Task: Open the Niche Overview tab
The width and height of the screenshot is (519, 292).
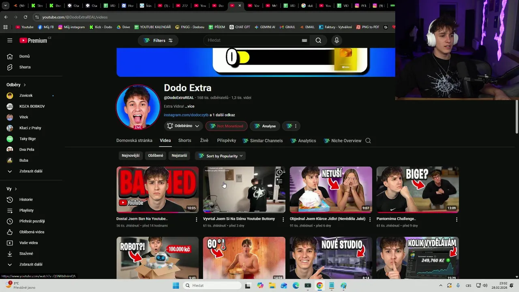Action: coord(342,141)
